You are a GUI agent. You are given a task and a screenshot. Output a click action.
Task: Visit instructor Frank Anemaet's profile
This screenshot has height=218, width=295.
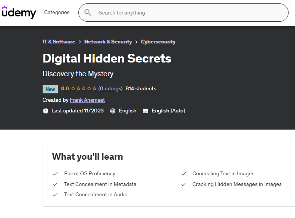pyautogui.click(x=87, y=100)
